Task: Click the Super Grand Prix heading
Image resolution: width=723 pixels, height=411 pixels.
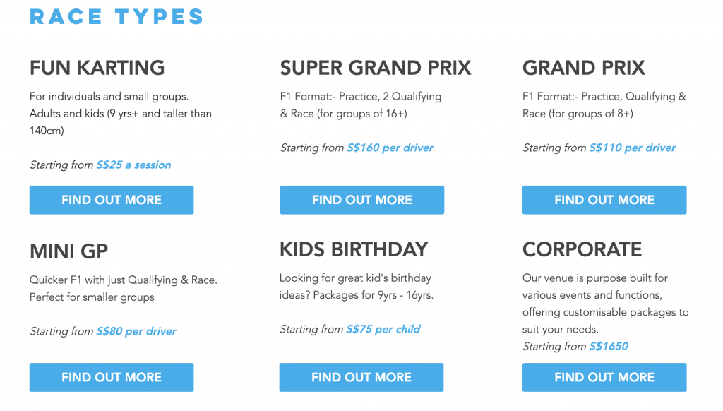Action: 375,68
